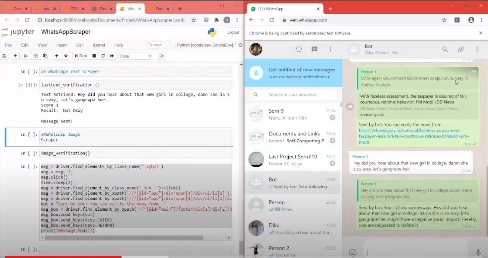This screenshot has width=488, height=258.
Task: Open the command palette keyboard icon
Action: (x=161, y=56)
